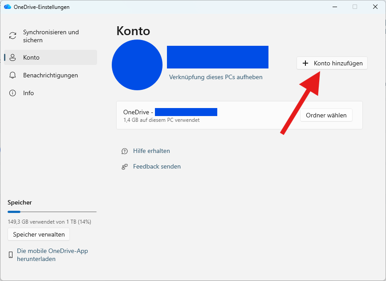Click the storage usage progress bar

52,212
